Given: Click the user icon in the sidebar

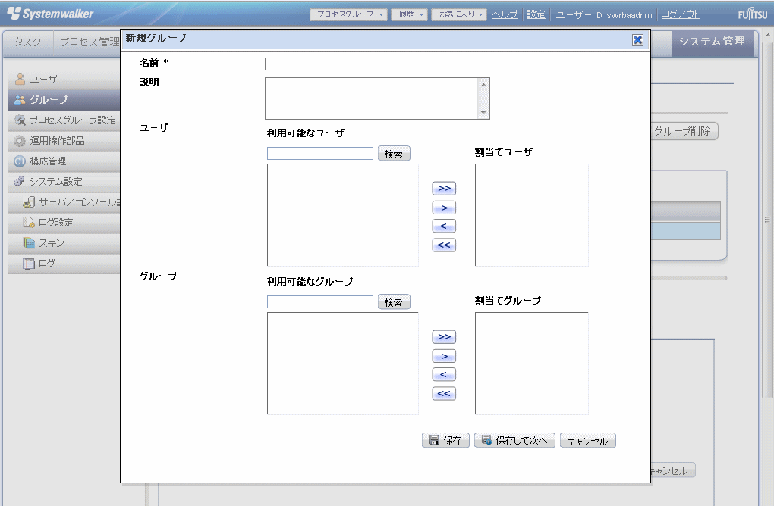Looking at the screenshot, I should pyautogui.click(x=20, y=80).
